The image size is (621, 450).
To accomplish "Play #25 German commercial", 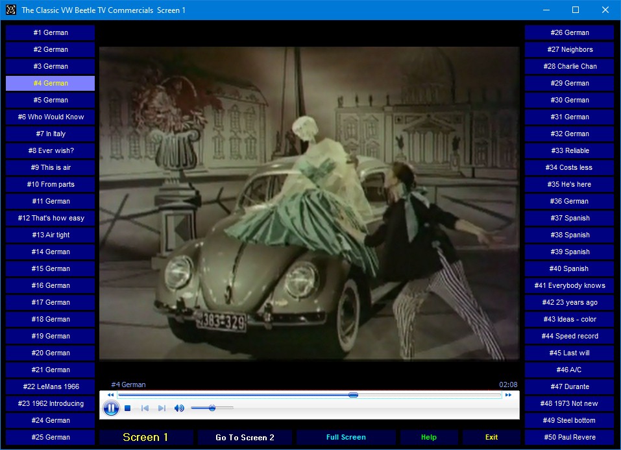I will pyautogui.click(x=51, y=437).
